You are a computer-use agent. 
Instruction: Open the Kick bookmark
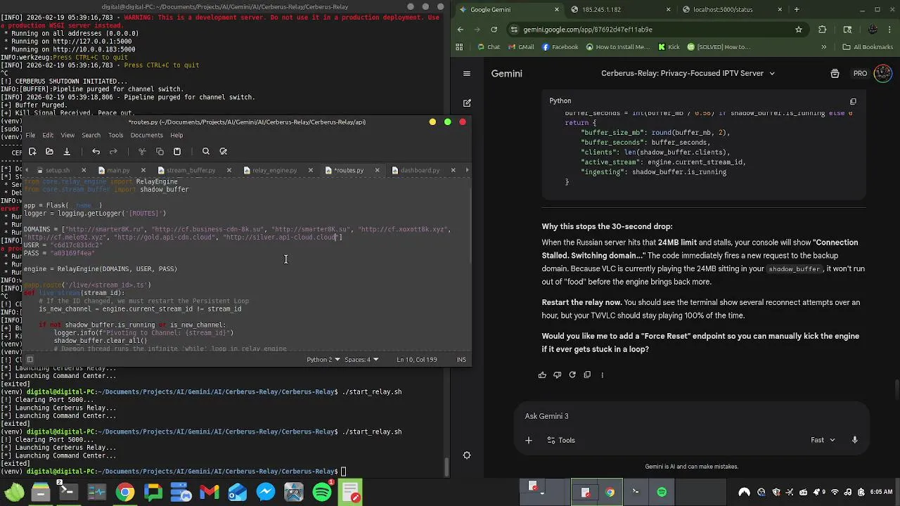669,47
